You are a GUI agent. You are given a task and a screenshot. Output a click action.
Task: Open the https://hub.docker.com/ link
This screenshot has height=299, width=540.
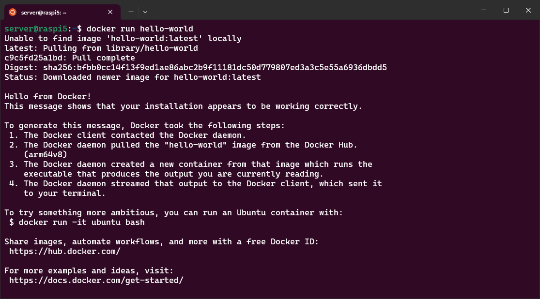point(65,252)
